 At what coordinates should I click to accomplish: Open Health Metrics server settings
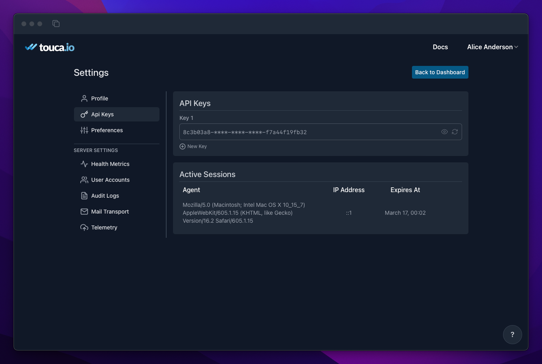pyautogui.click(x=117, y=164)
